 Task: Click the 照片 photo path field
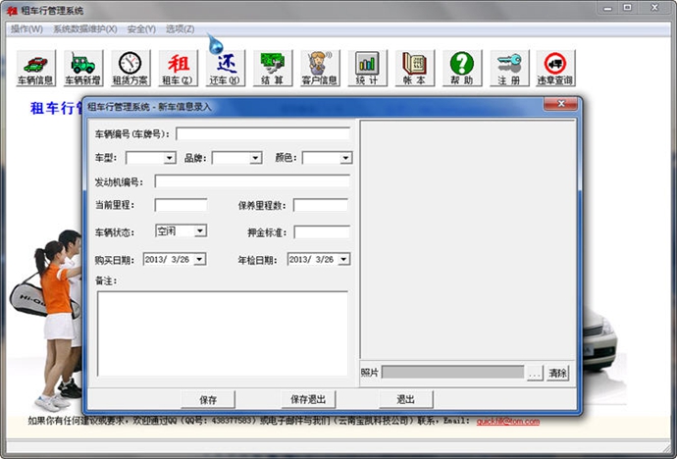tap(453, 373)
